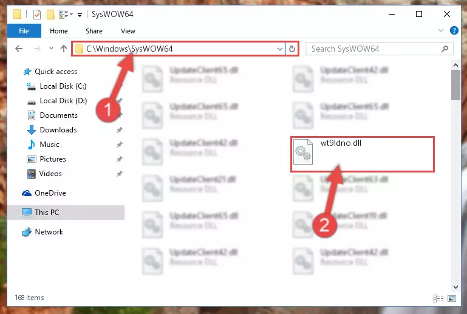
Task: Switch to the View ribbon tab
Action: (x=128, y=31)
